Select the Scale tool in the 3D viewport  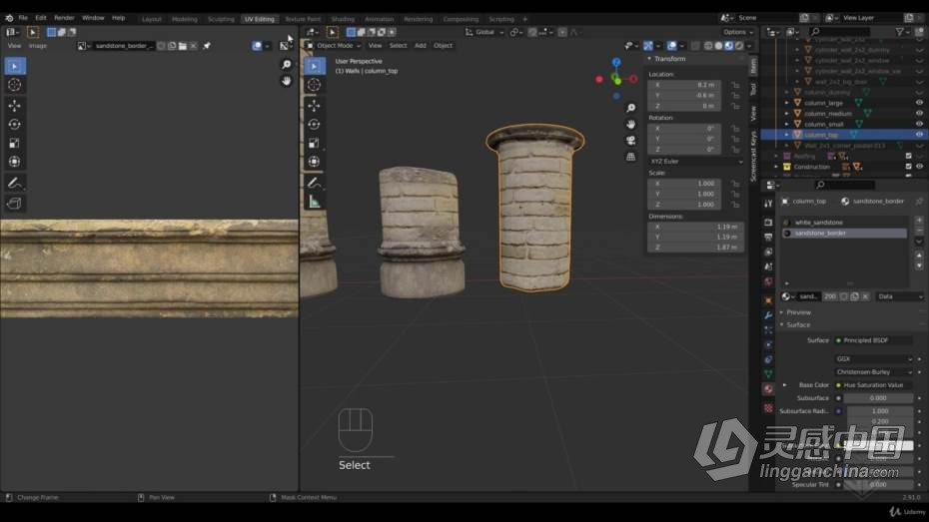(x=314, y=143)
